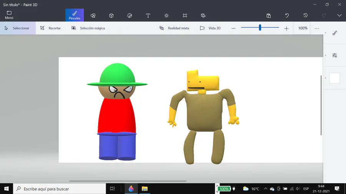Open the Effects lighting tool
Viewport: 346px width, 194px height.
pyautogui.click(x=166, y=16)
